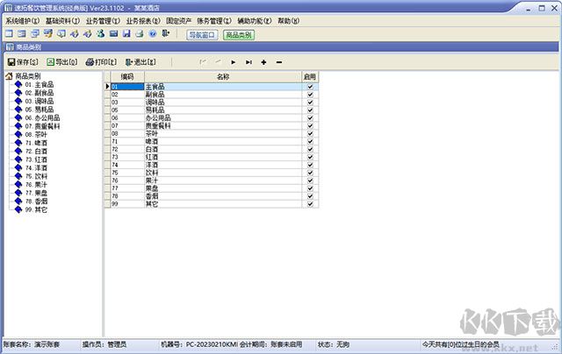Click name cell 红酒 in the table
The image size is (562, 354).
click(x=223, y=157)
